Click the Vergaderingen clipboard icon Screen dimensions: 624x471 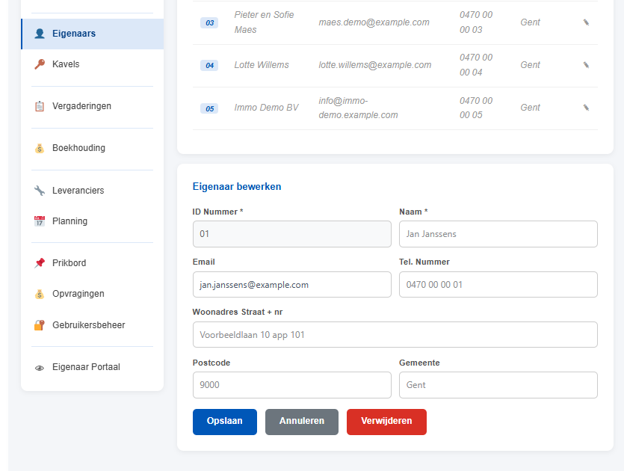pyautogui.click(x=40, y=106)
